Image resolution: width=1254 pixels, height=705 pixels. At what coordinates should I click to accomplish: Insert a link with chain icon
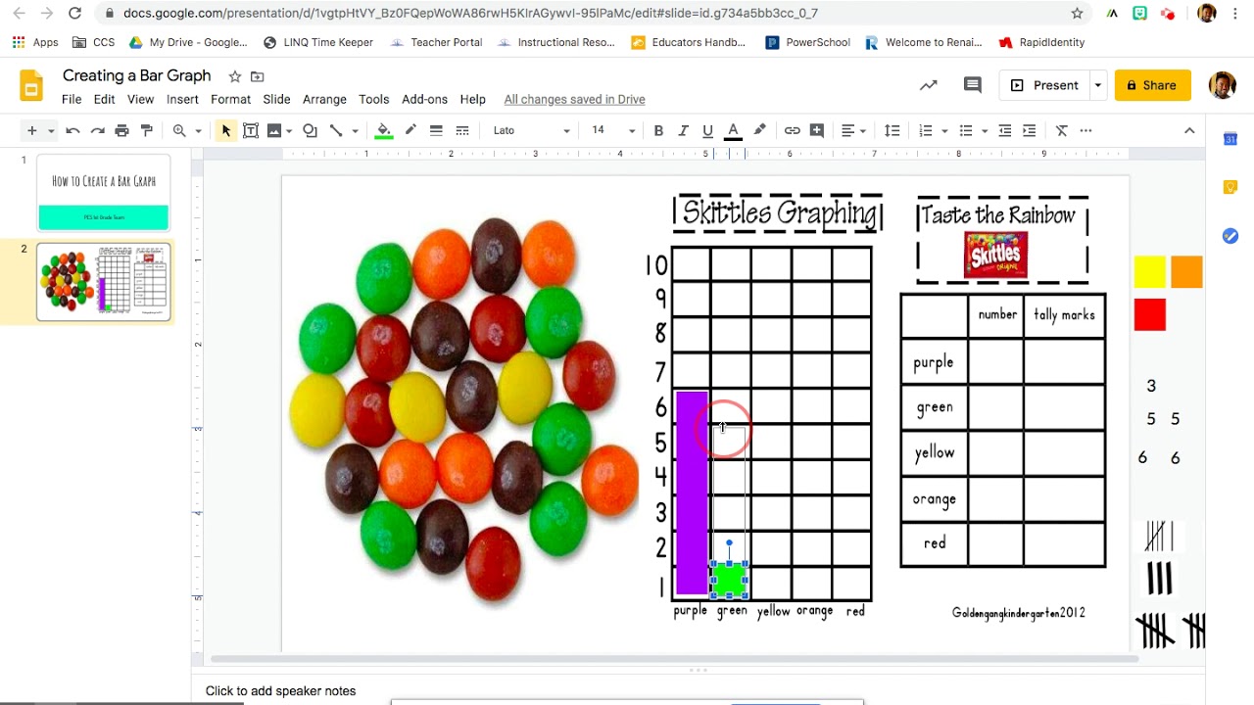(793, 130)
